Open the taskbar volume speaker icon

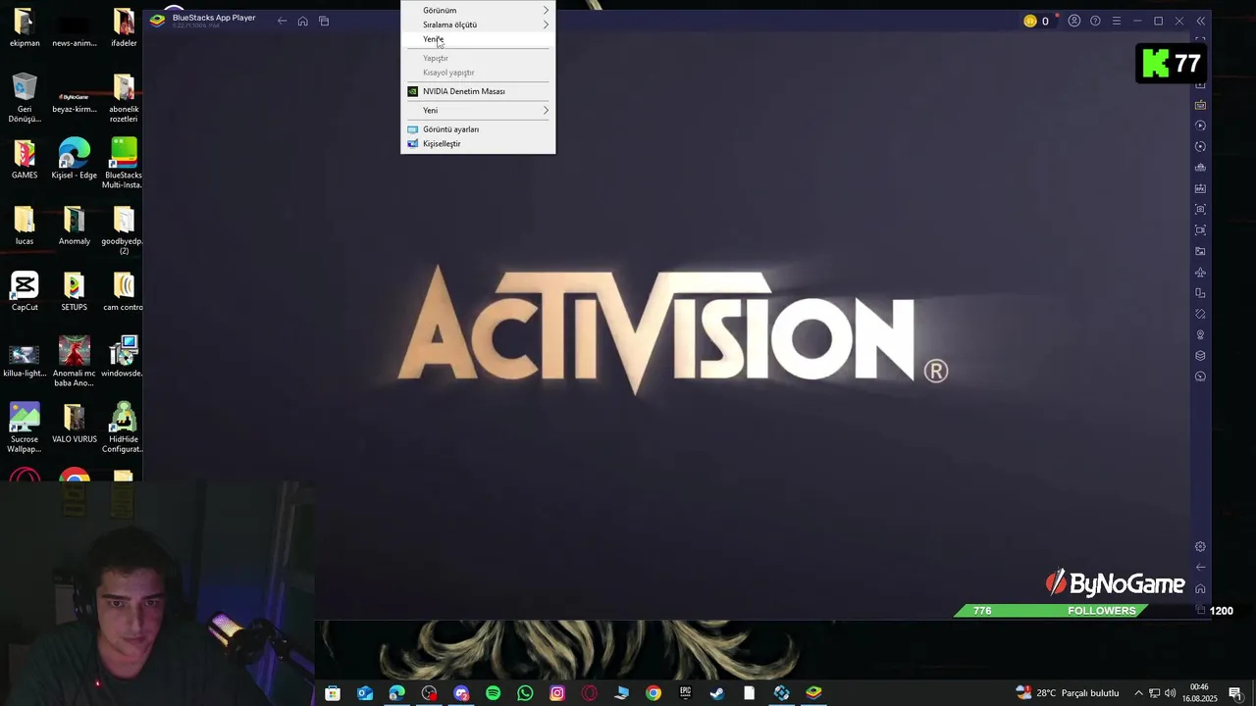click(x=1171, y=693)
